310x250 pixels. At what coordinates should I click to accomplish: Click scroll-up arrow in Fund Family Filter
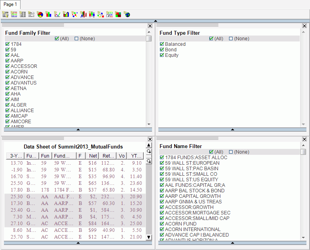[149, 32]
